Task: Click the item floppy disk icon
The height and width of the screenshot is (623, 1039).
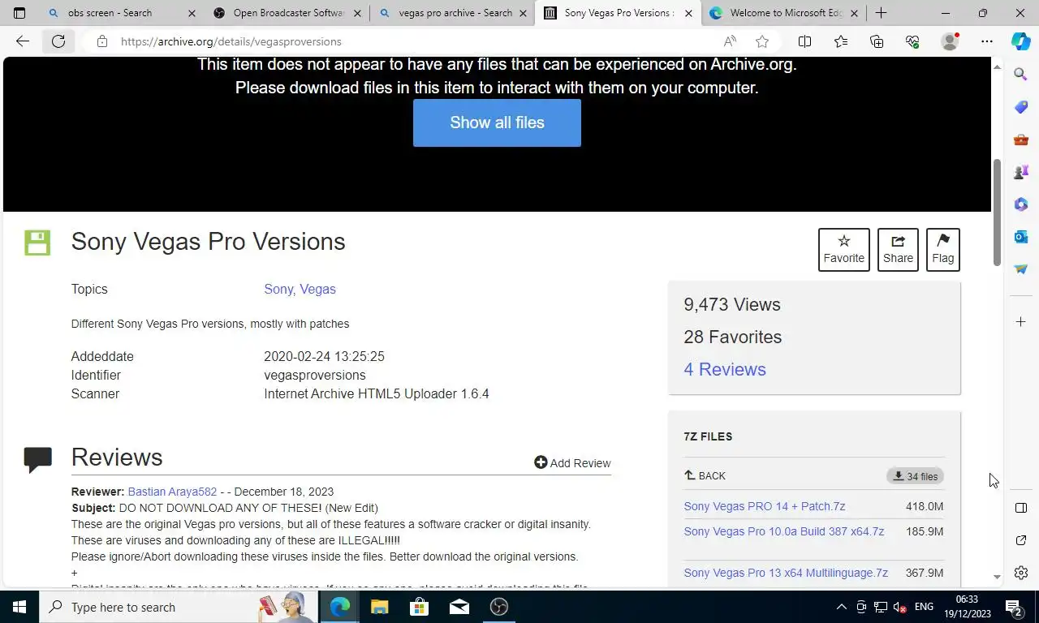Action: [x=37, y=242]
